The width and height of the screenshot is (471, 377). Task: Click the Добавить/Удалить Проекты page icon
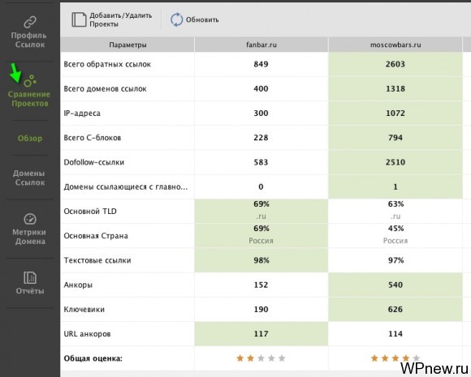pyautogui.click(x=79, y=19)
